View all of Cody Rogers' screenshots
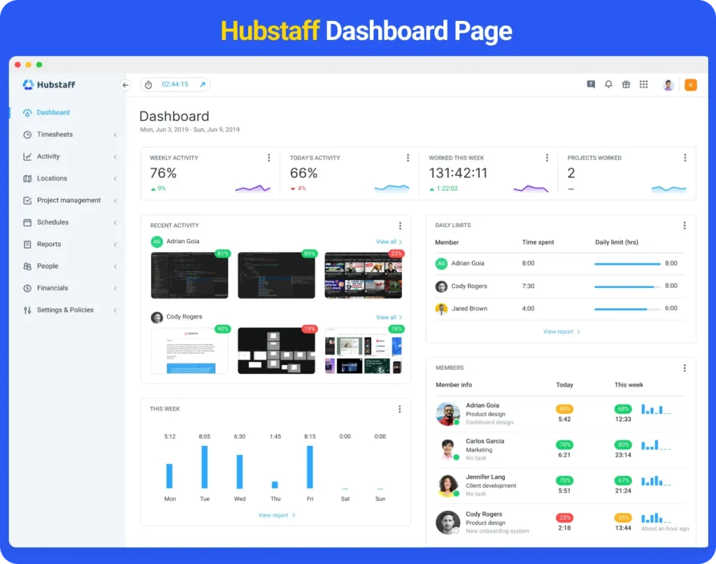The image size is (716, 564). (389, 317)
